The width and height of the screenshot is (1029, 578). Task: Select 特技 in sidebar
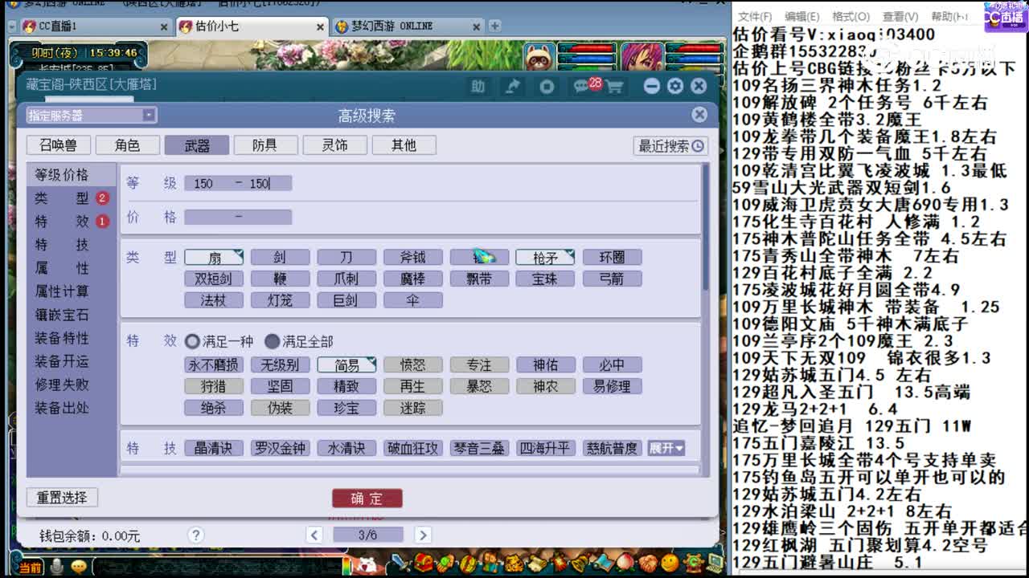click(62, 245)
